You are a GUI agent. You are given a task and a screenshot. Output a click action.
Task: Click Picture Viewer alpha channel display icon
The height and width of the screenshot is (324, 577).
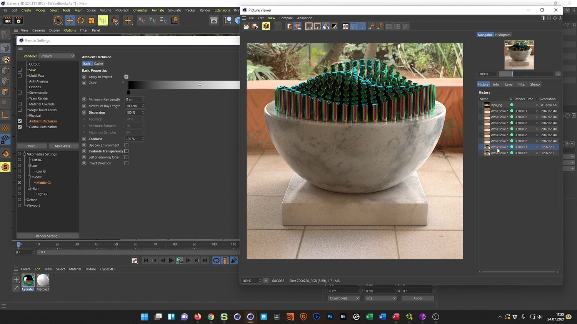click(x=335, y=26)
